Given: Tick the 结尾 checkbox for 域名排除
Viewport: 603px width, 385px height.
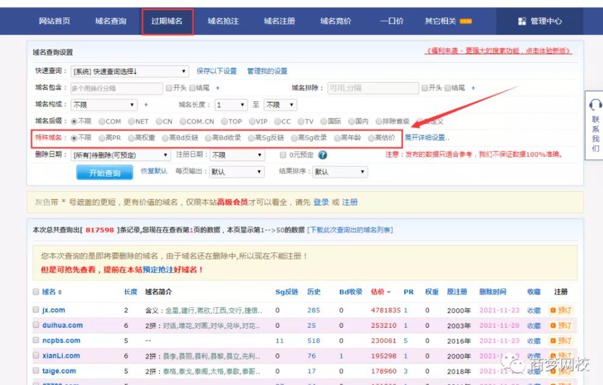Looking at the screenshot, I should pos(447,88).
